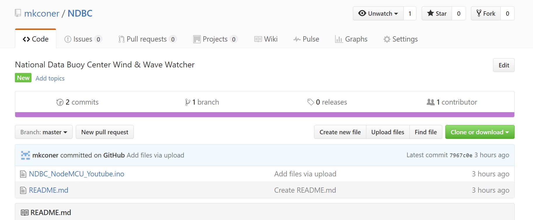Click the watchers count next to Unwatch
Screen dimensions: 533x220
(410, 13)
